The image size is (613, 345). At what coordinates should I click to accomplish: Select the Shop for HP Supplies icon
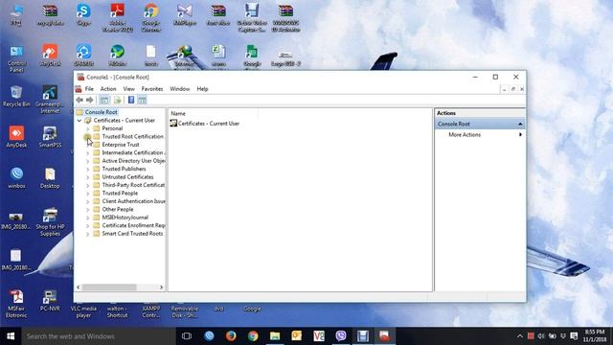[50, 221]
